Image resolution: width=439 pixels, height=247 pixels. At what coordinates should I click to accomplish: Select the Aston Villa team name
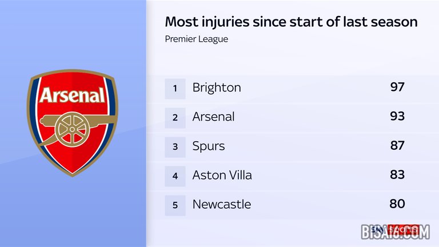point(222,176)
